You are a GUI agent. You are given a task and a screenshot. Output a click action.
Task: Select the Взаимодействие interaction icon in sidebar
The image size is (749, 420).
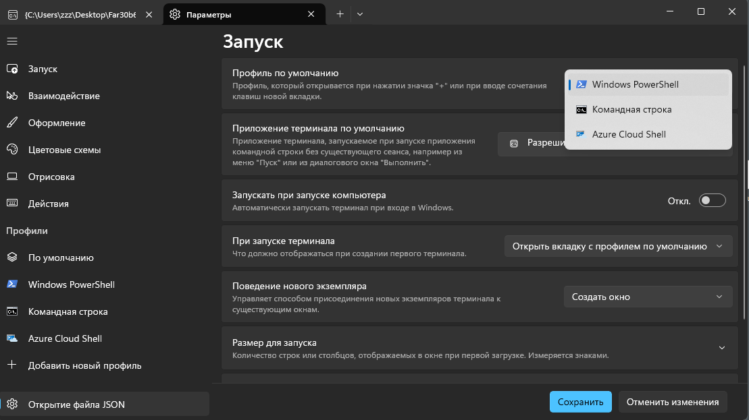[12, 96]
